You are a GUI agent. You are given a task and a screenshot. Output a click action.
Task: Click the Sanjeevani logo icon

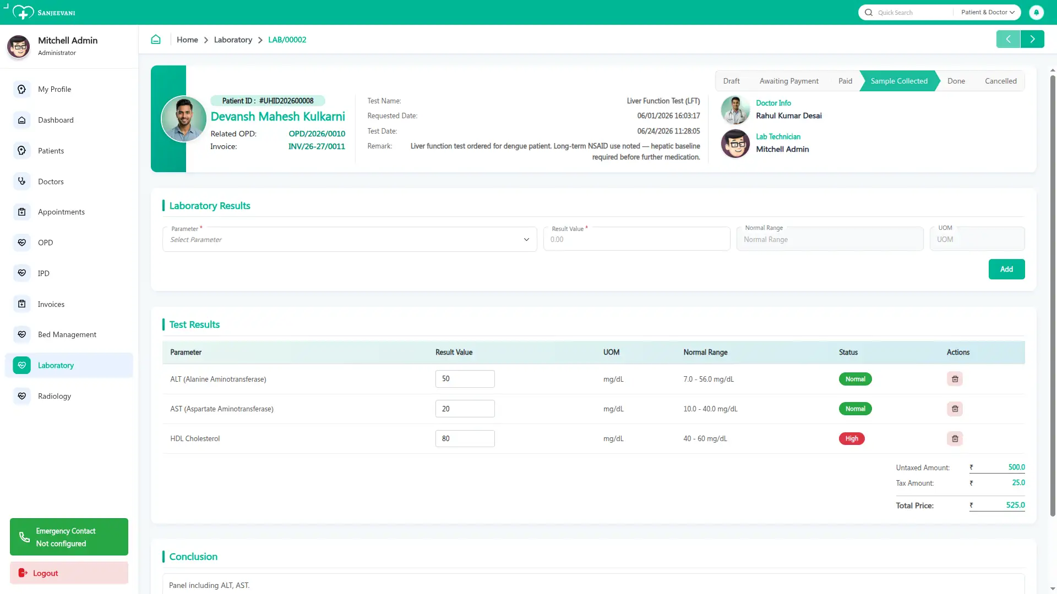click(x=23, y=12)
